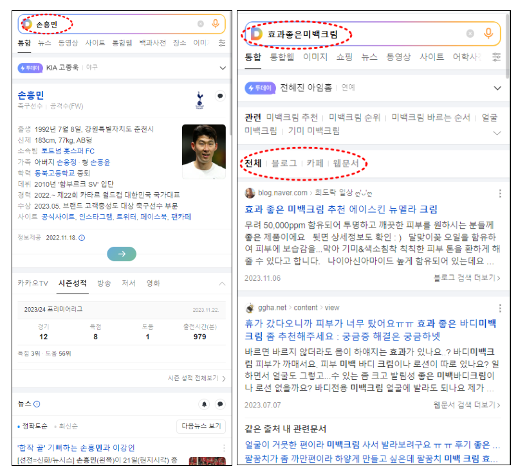Select the 이미지 tab
The height and width of the screenshot is (471, 518).
315,57
